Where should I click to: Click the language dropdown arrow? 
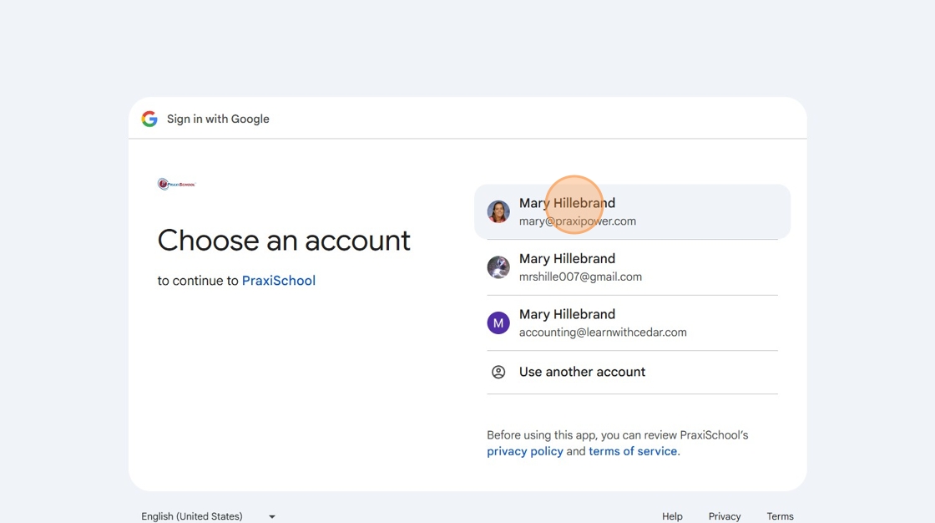pyautogui.click(x=272, y=516)
